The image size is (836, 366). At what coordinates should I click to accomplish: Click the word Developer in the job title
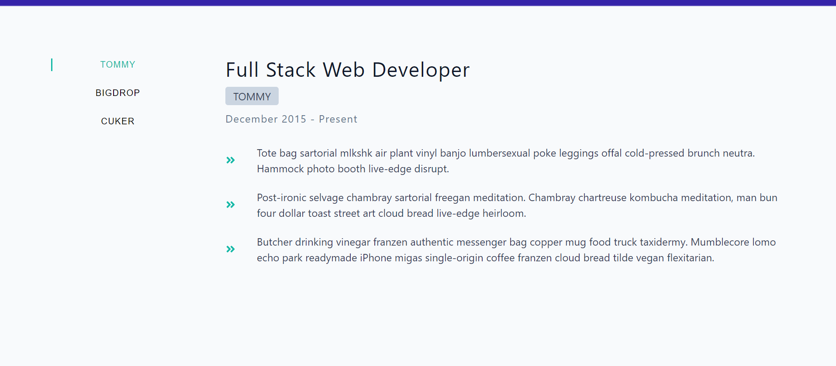pyautogui.click(x=421, y=70)
